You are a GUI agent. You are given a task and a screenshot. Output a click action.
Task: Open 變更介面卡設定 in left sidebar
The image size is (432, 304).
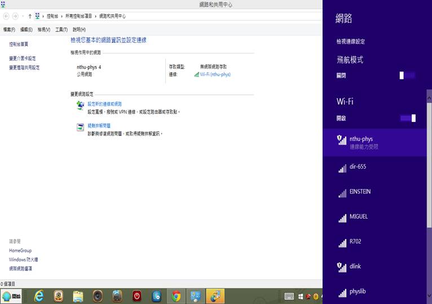click(23, 58)
